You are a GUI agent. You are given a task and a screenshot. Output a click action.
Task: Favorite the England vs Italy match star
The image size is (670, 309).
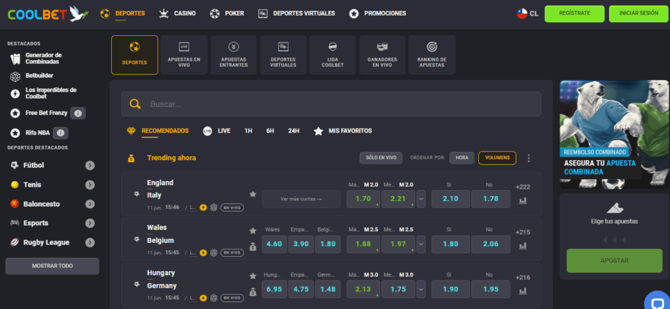253,194
